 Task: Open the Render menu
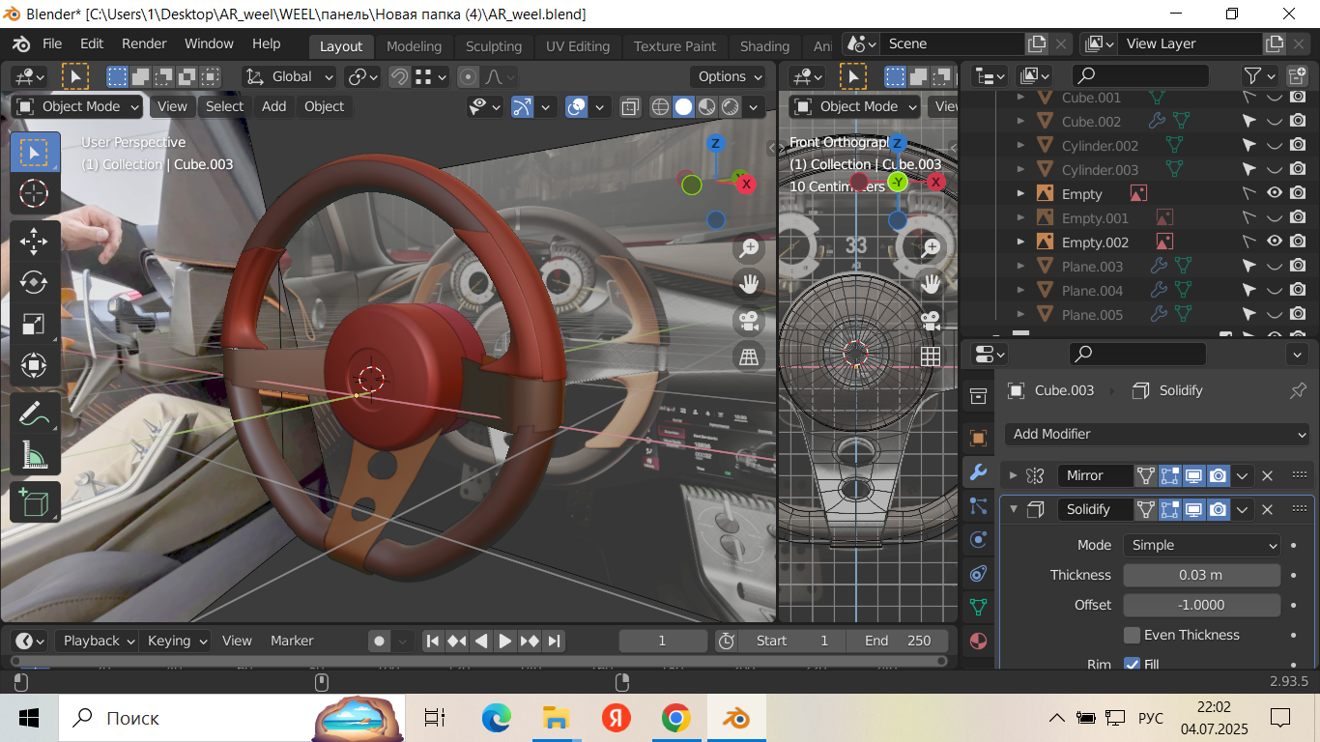point(144,43)
